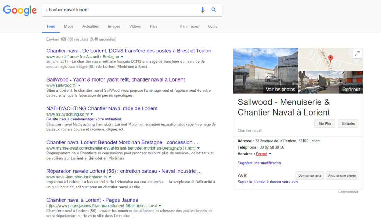Activate voice search microphone icon
This screenshot has height=220, width=381.
click(x=202, y=10)
